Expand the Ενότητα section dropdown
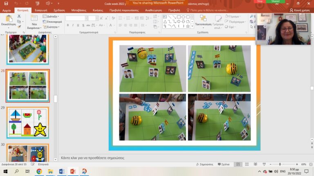Viewport: 314px width, 176px height. 51,27
